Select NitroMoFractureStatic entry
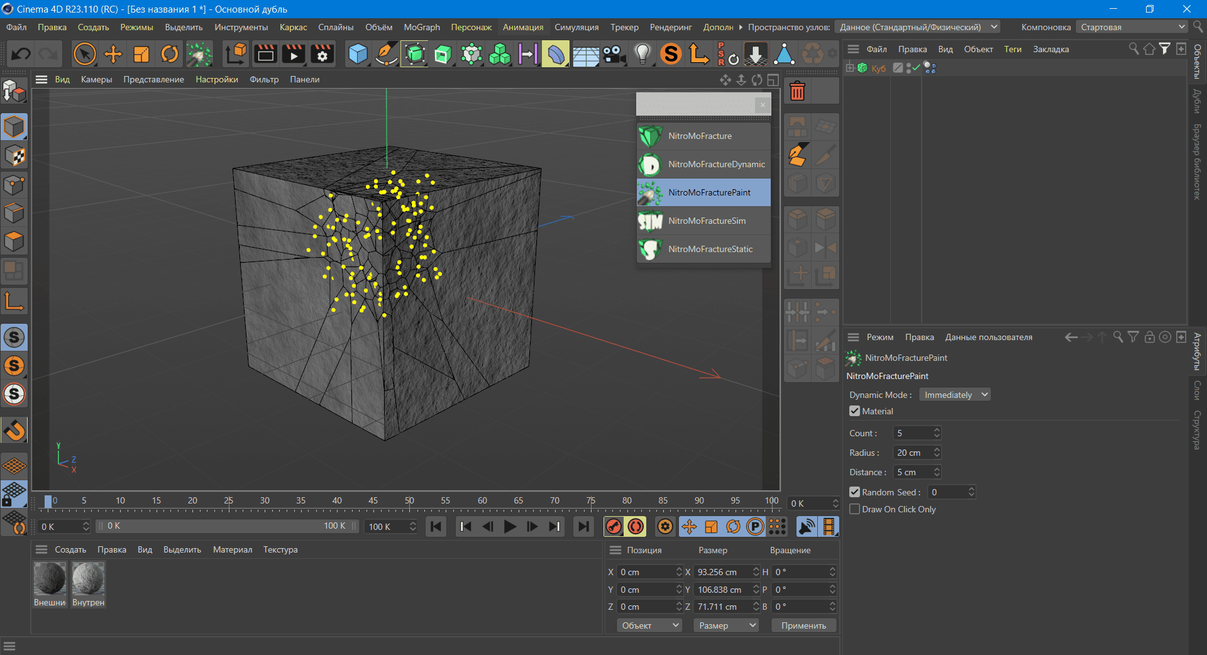Viewport: 1207px width, 655px height. coord(703,249)
